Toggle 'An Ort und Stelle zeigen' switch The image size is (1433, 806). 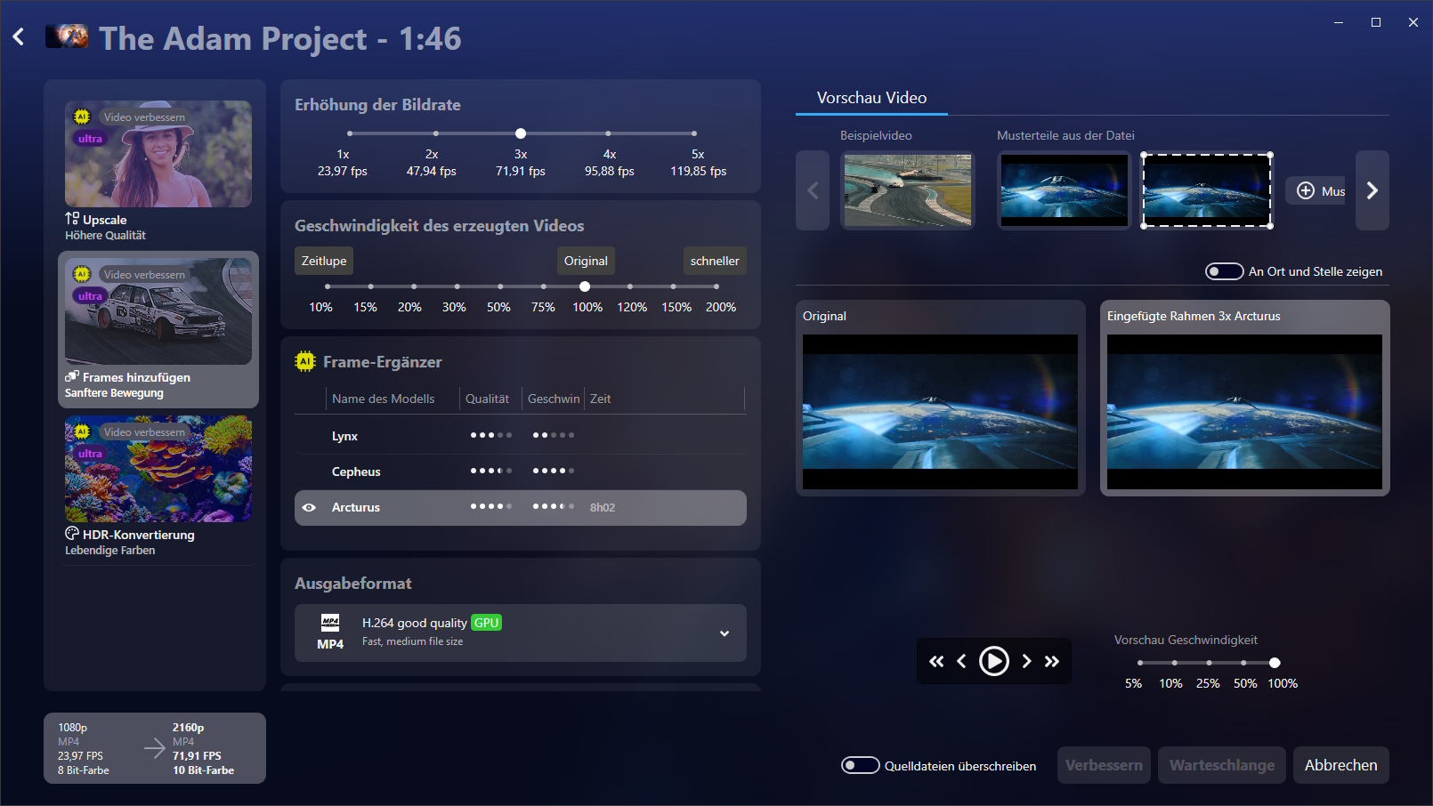click(1224, 271)
